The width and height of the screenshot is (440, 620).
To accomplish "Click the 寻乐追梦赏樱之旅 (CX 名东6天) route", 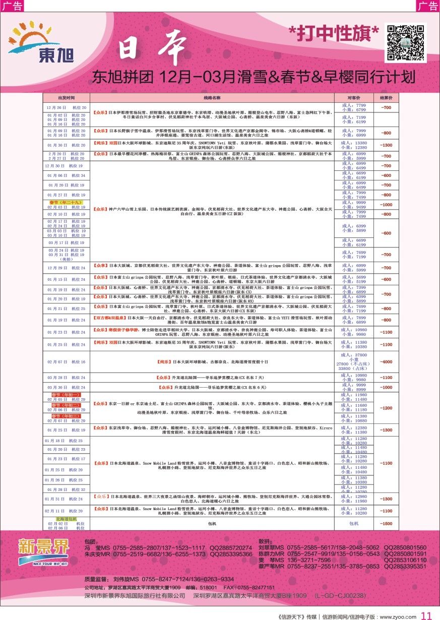I will tap(212, 387).
